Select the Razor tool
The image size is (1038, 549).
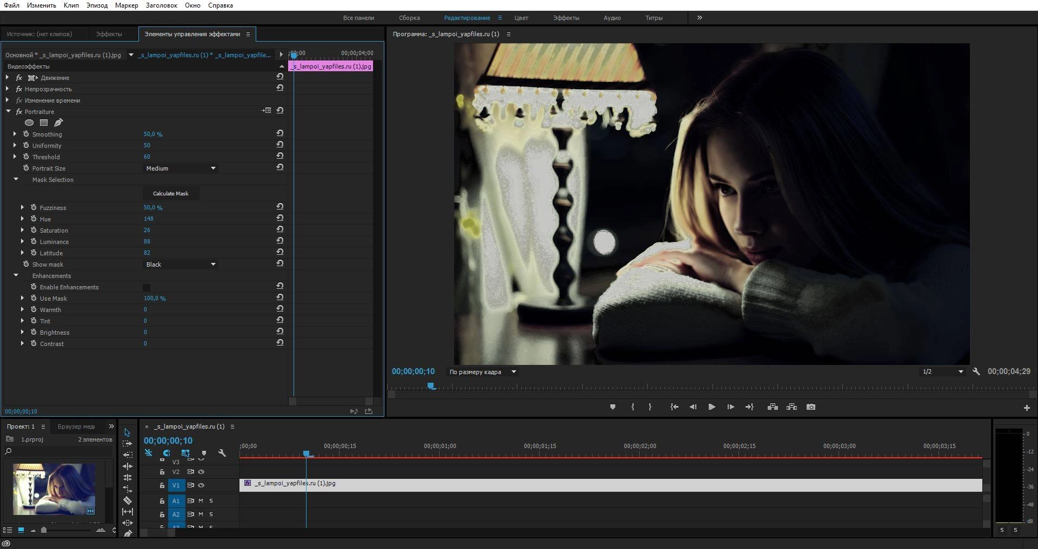[128, 500]
